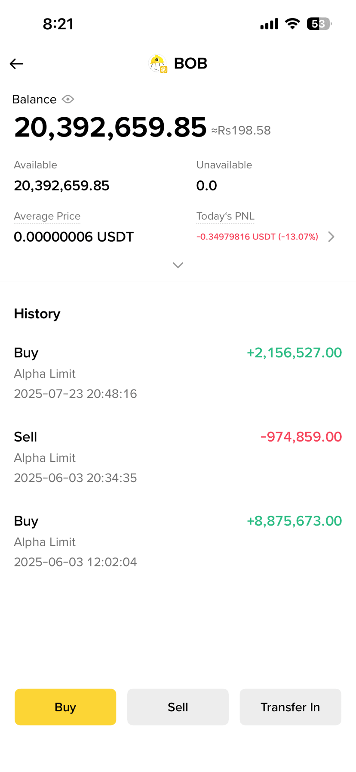Open the yellow Buy button
This screenshot has height=772, width=356.
point(65,707)
